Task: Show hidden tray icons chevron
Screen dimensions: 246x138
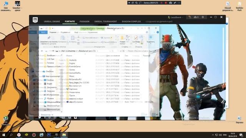Action: coord(213,135)
